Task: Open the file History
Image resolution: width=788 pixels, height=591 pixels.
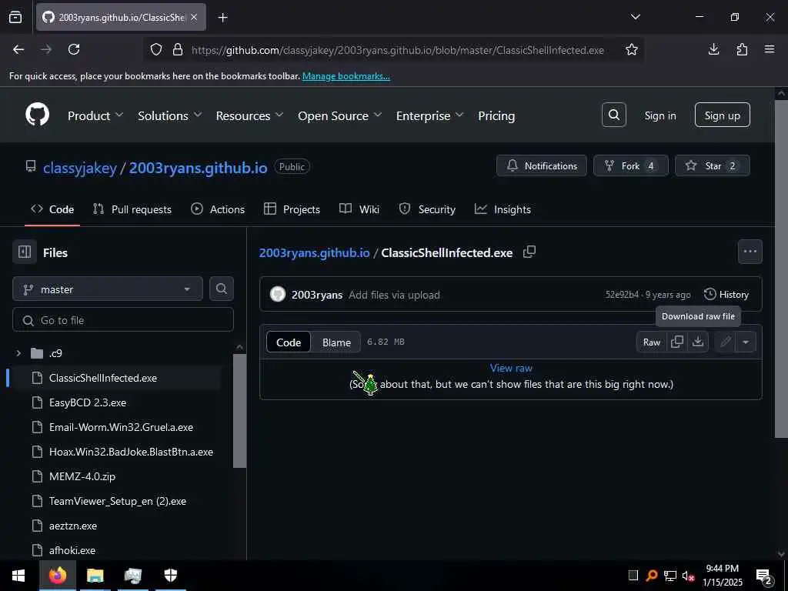Action: [726, 294]
